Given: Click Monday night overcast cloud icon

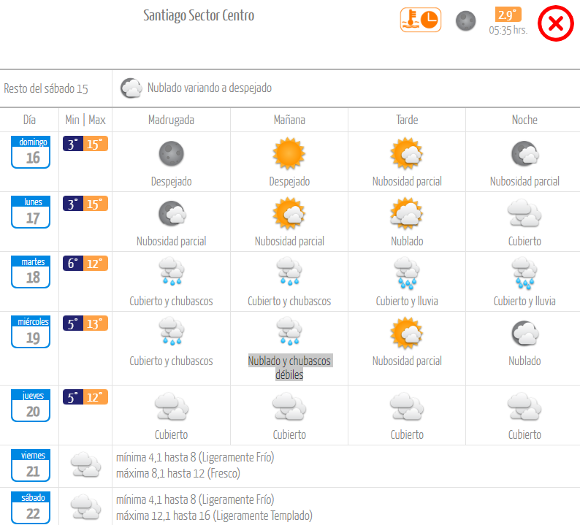Looking at the screenshot, I should pos(524,214).
